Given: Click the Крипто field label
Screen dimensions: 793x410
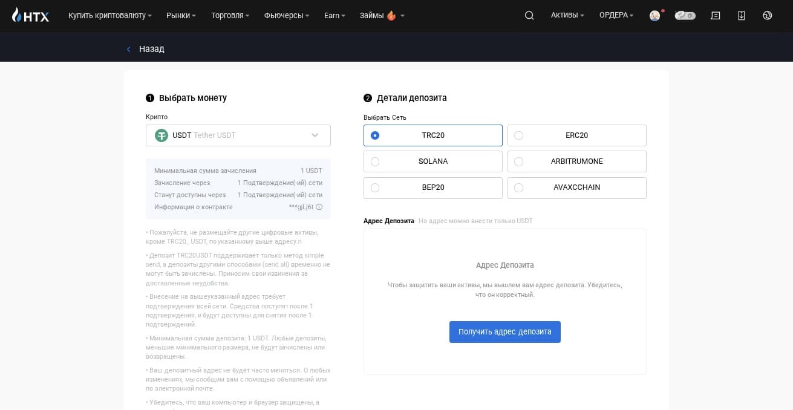Looking at the screenshot, I should click(x=157, y=117).
